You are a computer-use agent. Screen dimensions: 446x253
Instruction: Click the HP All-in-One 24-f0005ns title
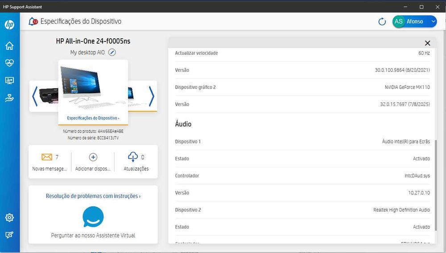(x=93, y=41)
